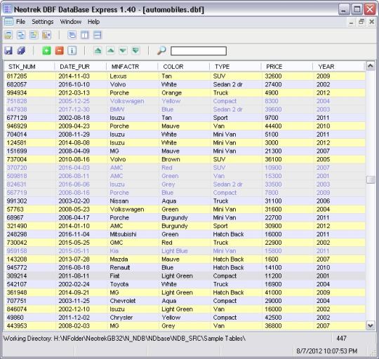Viewport: 379px width, 359px height.
Task: Click the COLOR column header
Action: point(184,67)
